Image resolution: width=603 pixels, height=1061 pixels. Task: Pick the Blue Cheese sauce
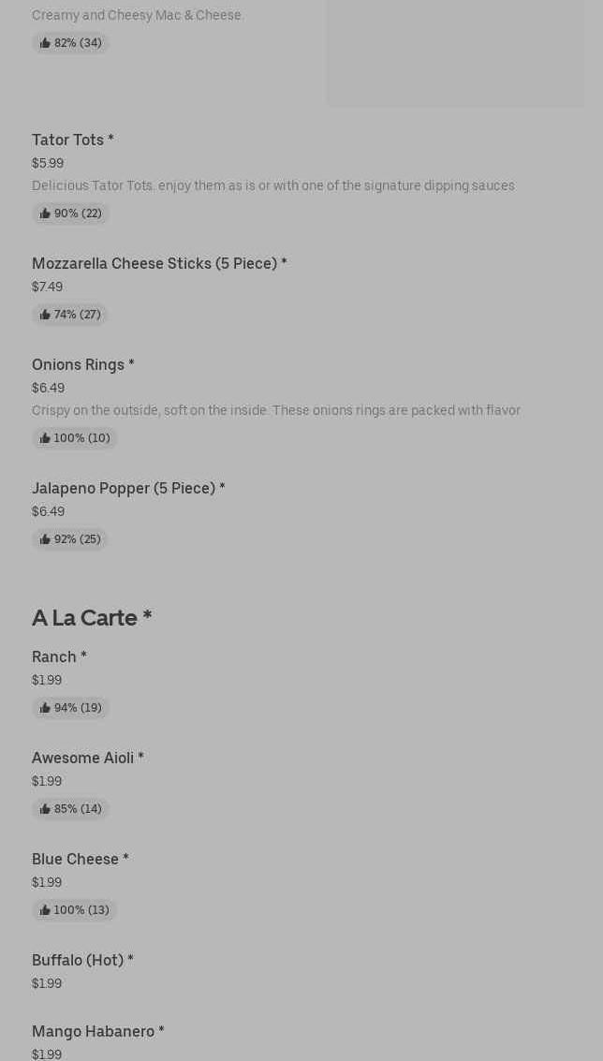(x=81, y=860)
